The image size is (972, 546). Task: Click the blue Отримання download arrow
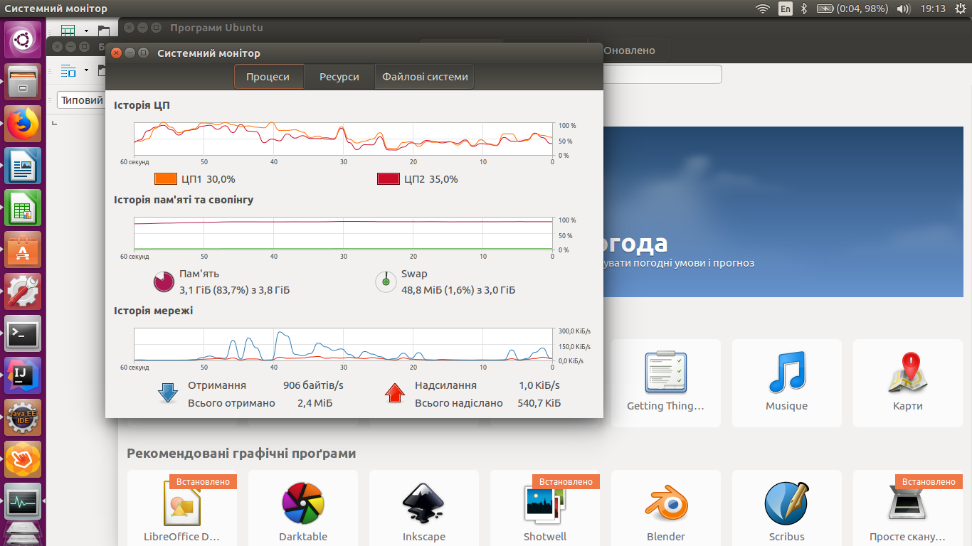167,393
